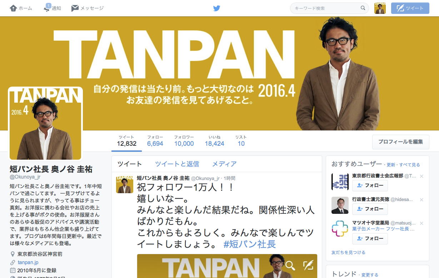Open your account menu via the avatar thumbnail

click(x=380, y=8)
